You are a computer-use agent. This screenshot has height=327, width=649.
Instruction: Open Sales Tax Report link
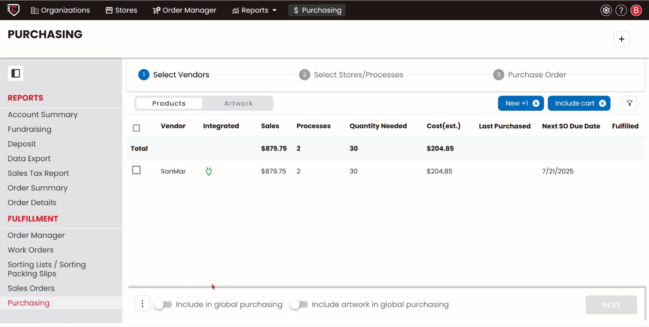point(38,173)
